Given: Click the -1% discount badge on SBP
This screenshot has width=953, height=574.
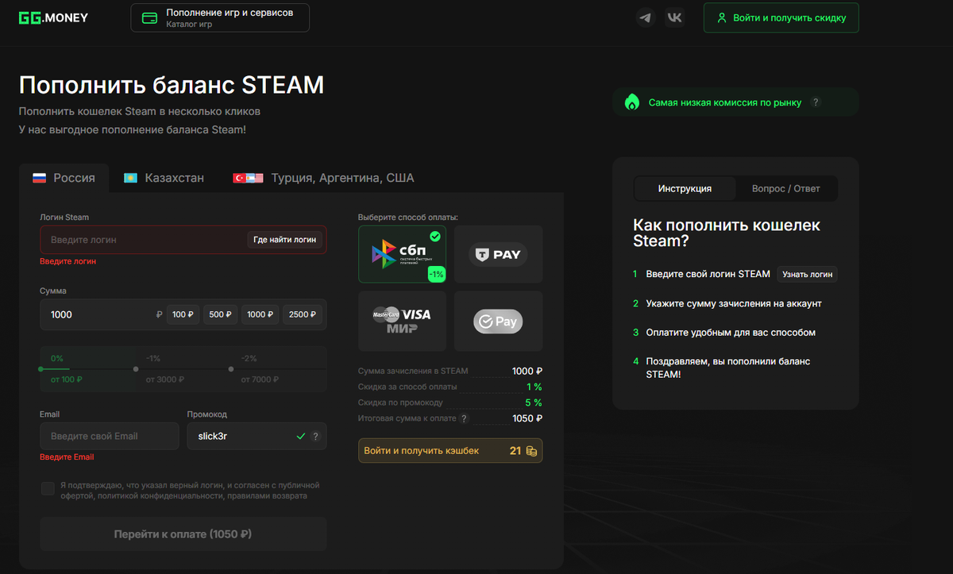Looking at the screenshot, I should click(437, 274).
